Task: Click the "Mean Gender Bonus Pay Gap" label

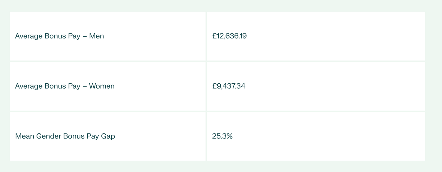Action: [65, 136]
